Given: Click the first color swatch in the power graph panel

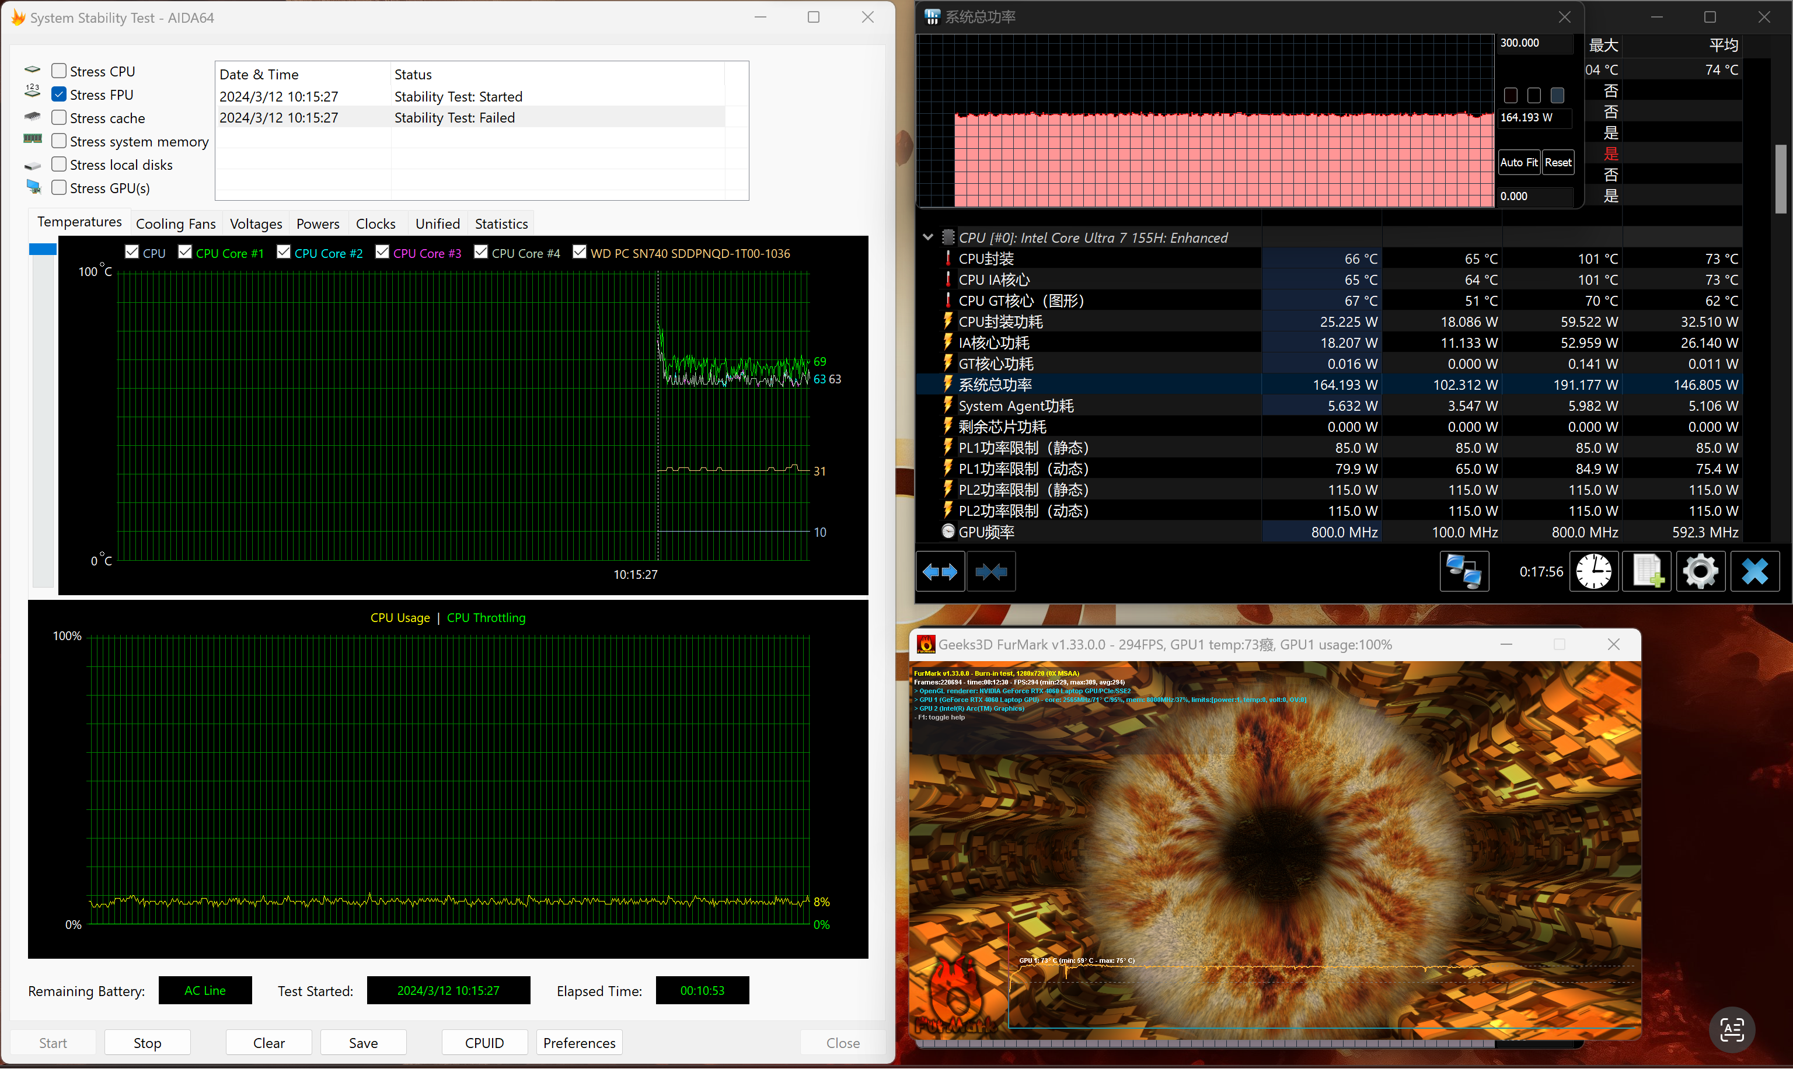Looking at the screenshot, I should pos(1511,95).
